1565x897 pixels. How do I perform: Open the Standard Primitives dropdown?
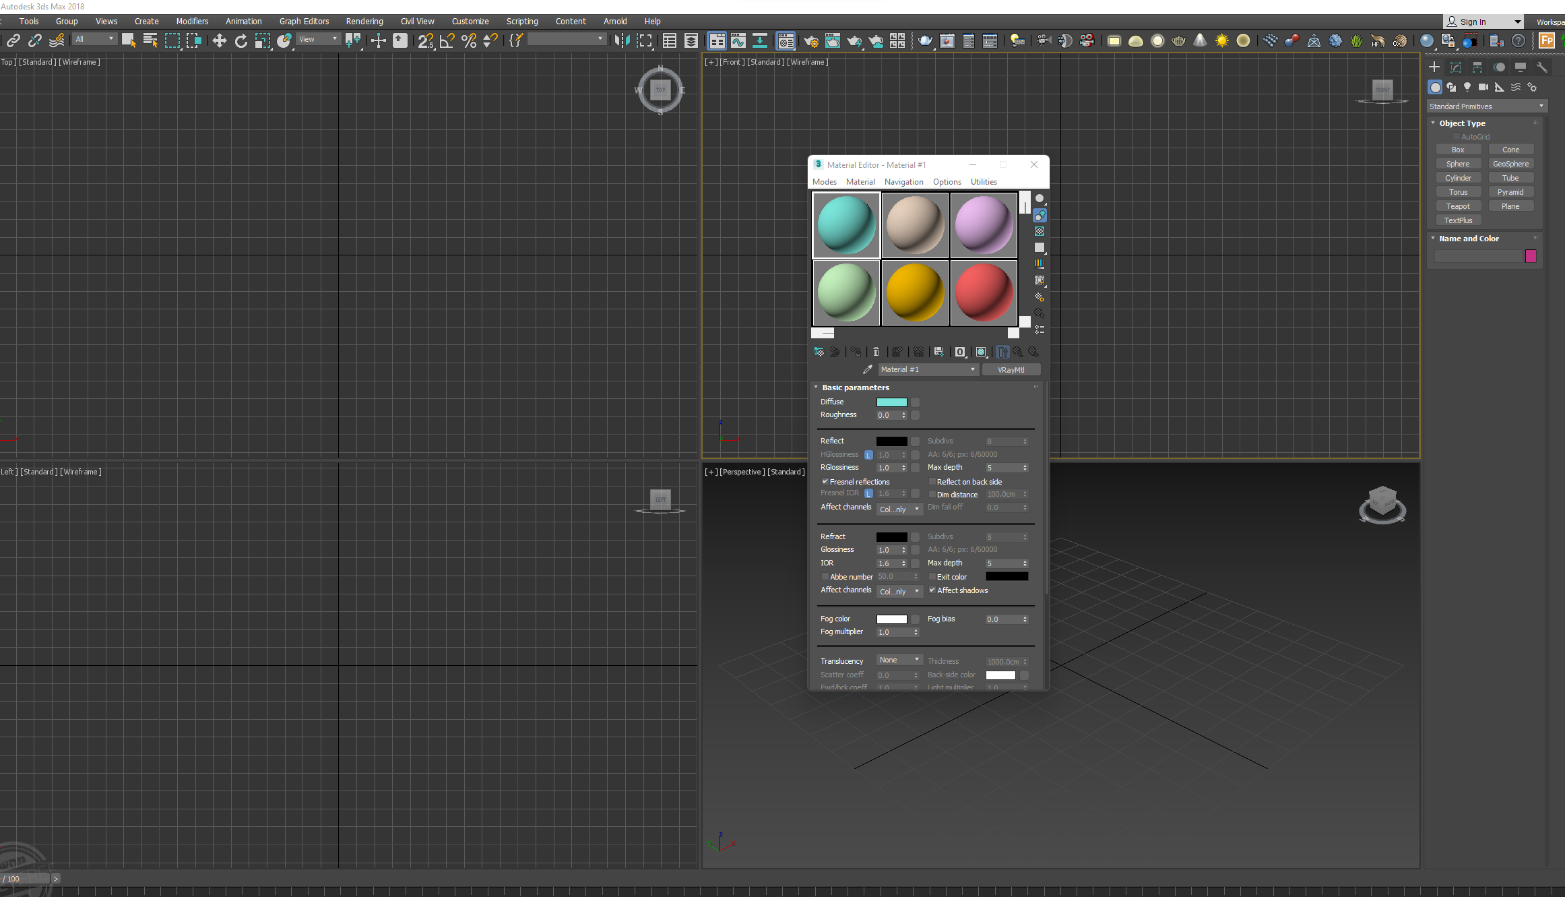tap(1486, 106)
